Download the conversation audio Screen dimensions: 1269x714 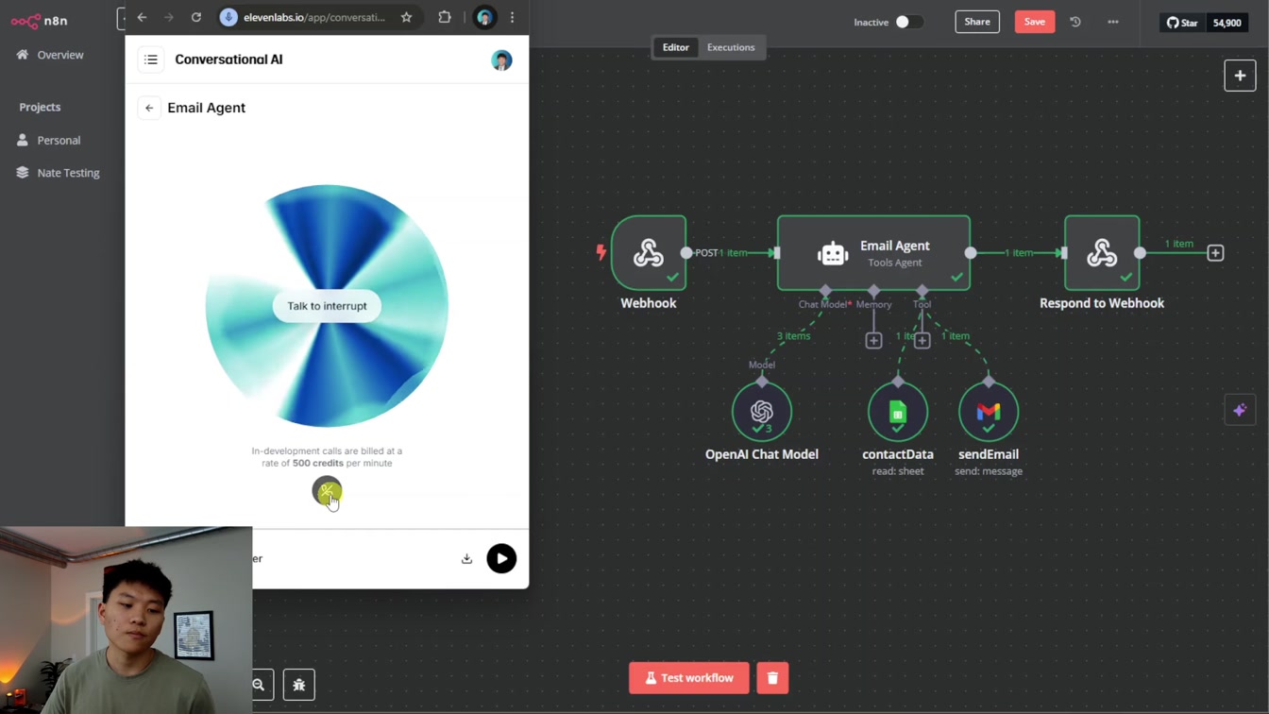tap(466, 558)
